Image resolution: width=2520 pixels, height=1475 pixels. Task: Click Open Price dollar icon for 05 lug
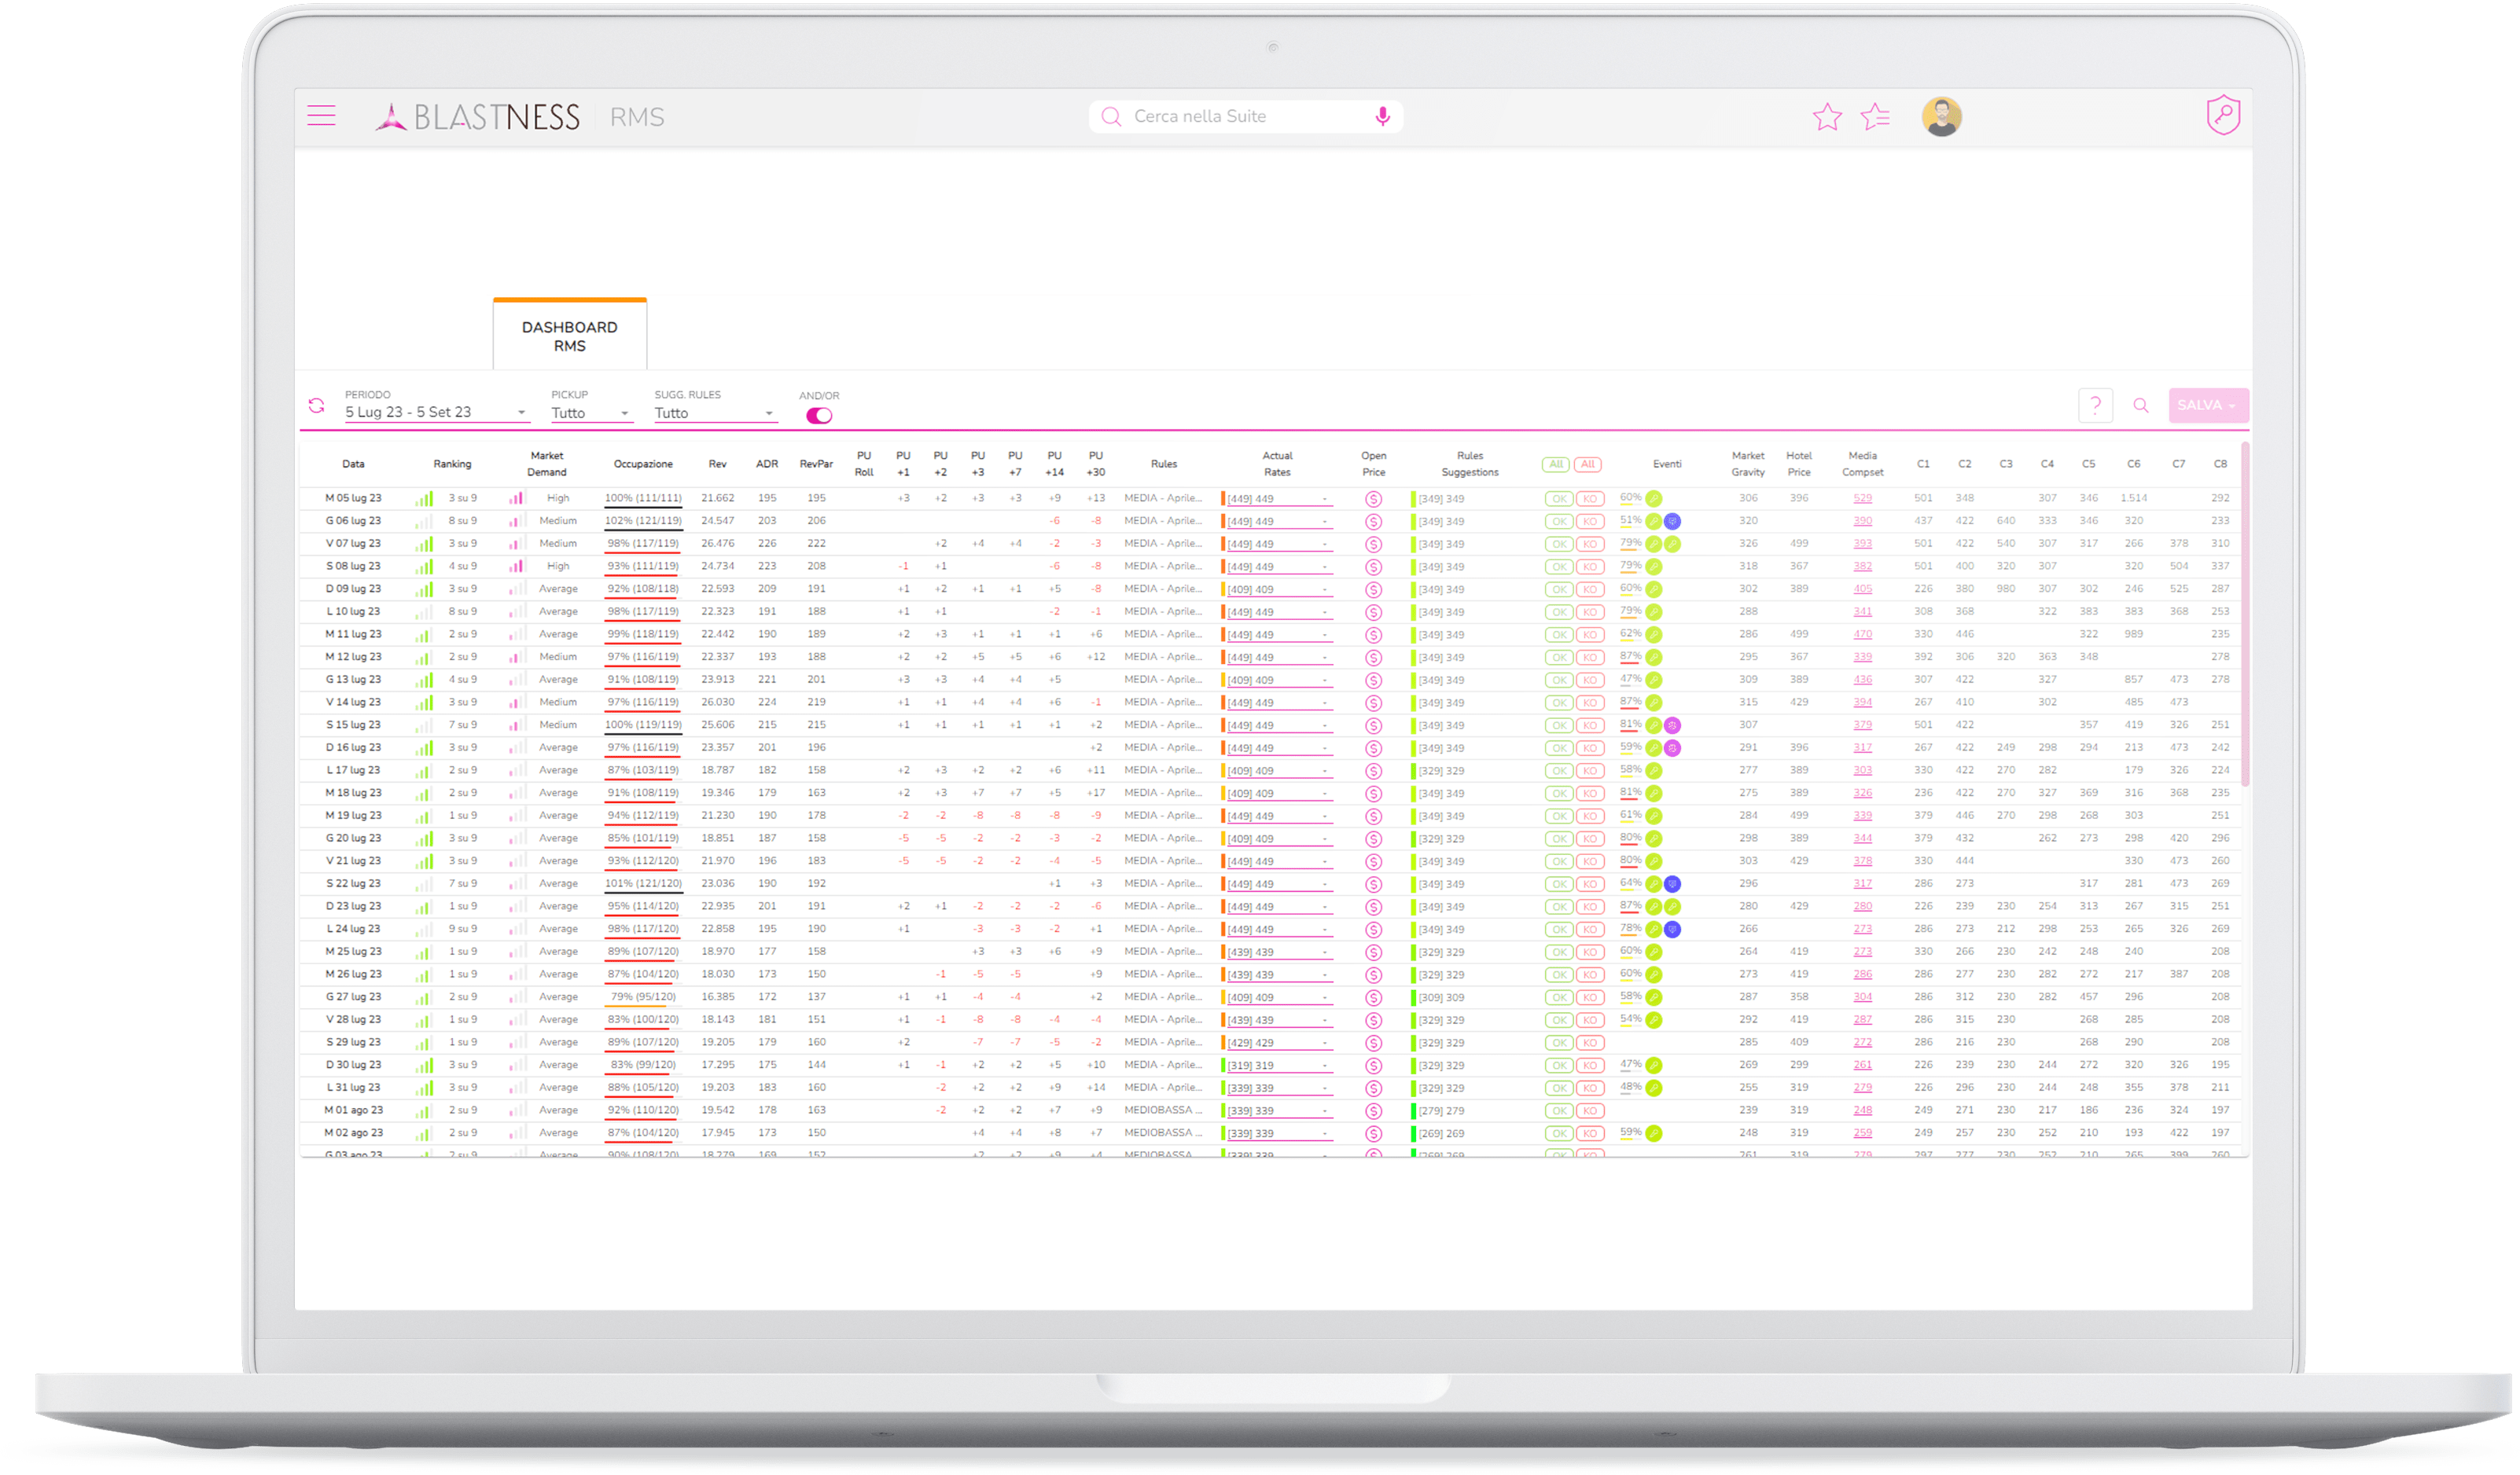(1373, 499)
